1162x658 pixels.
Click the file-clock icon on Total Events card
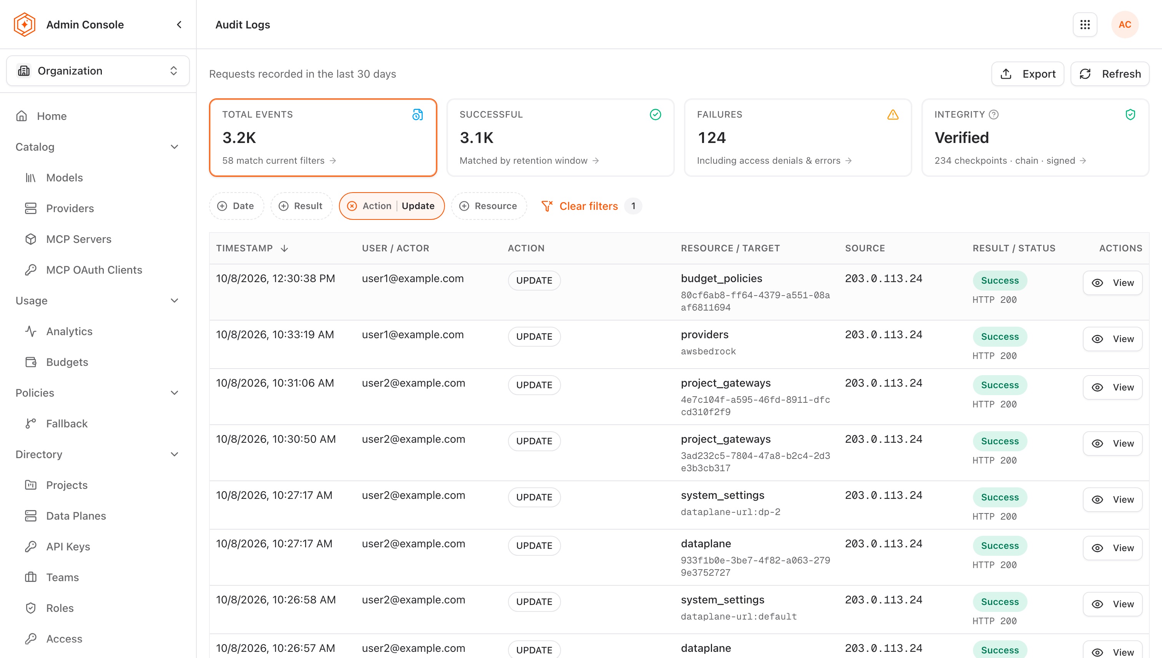pyautogui.click(x=417, y=115)
